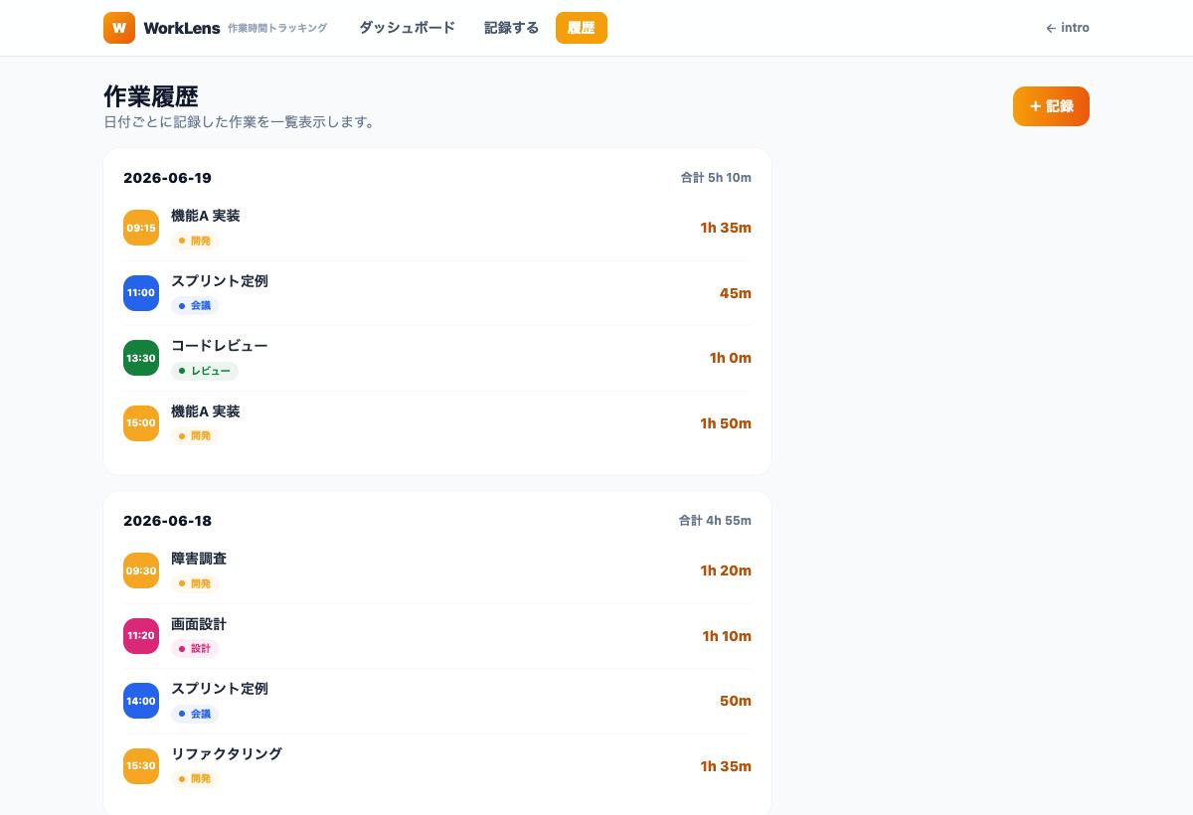The width and height of the screenshot is (1193, 815).
Task: Click the 09:30 障害調査 time badge
Action: click(x=141, y=570)
